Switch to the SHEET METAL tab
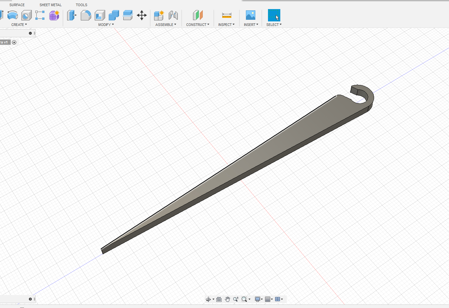449x308 pixels. click(x=51, y=5)
